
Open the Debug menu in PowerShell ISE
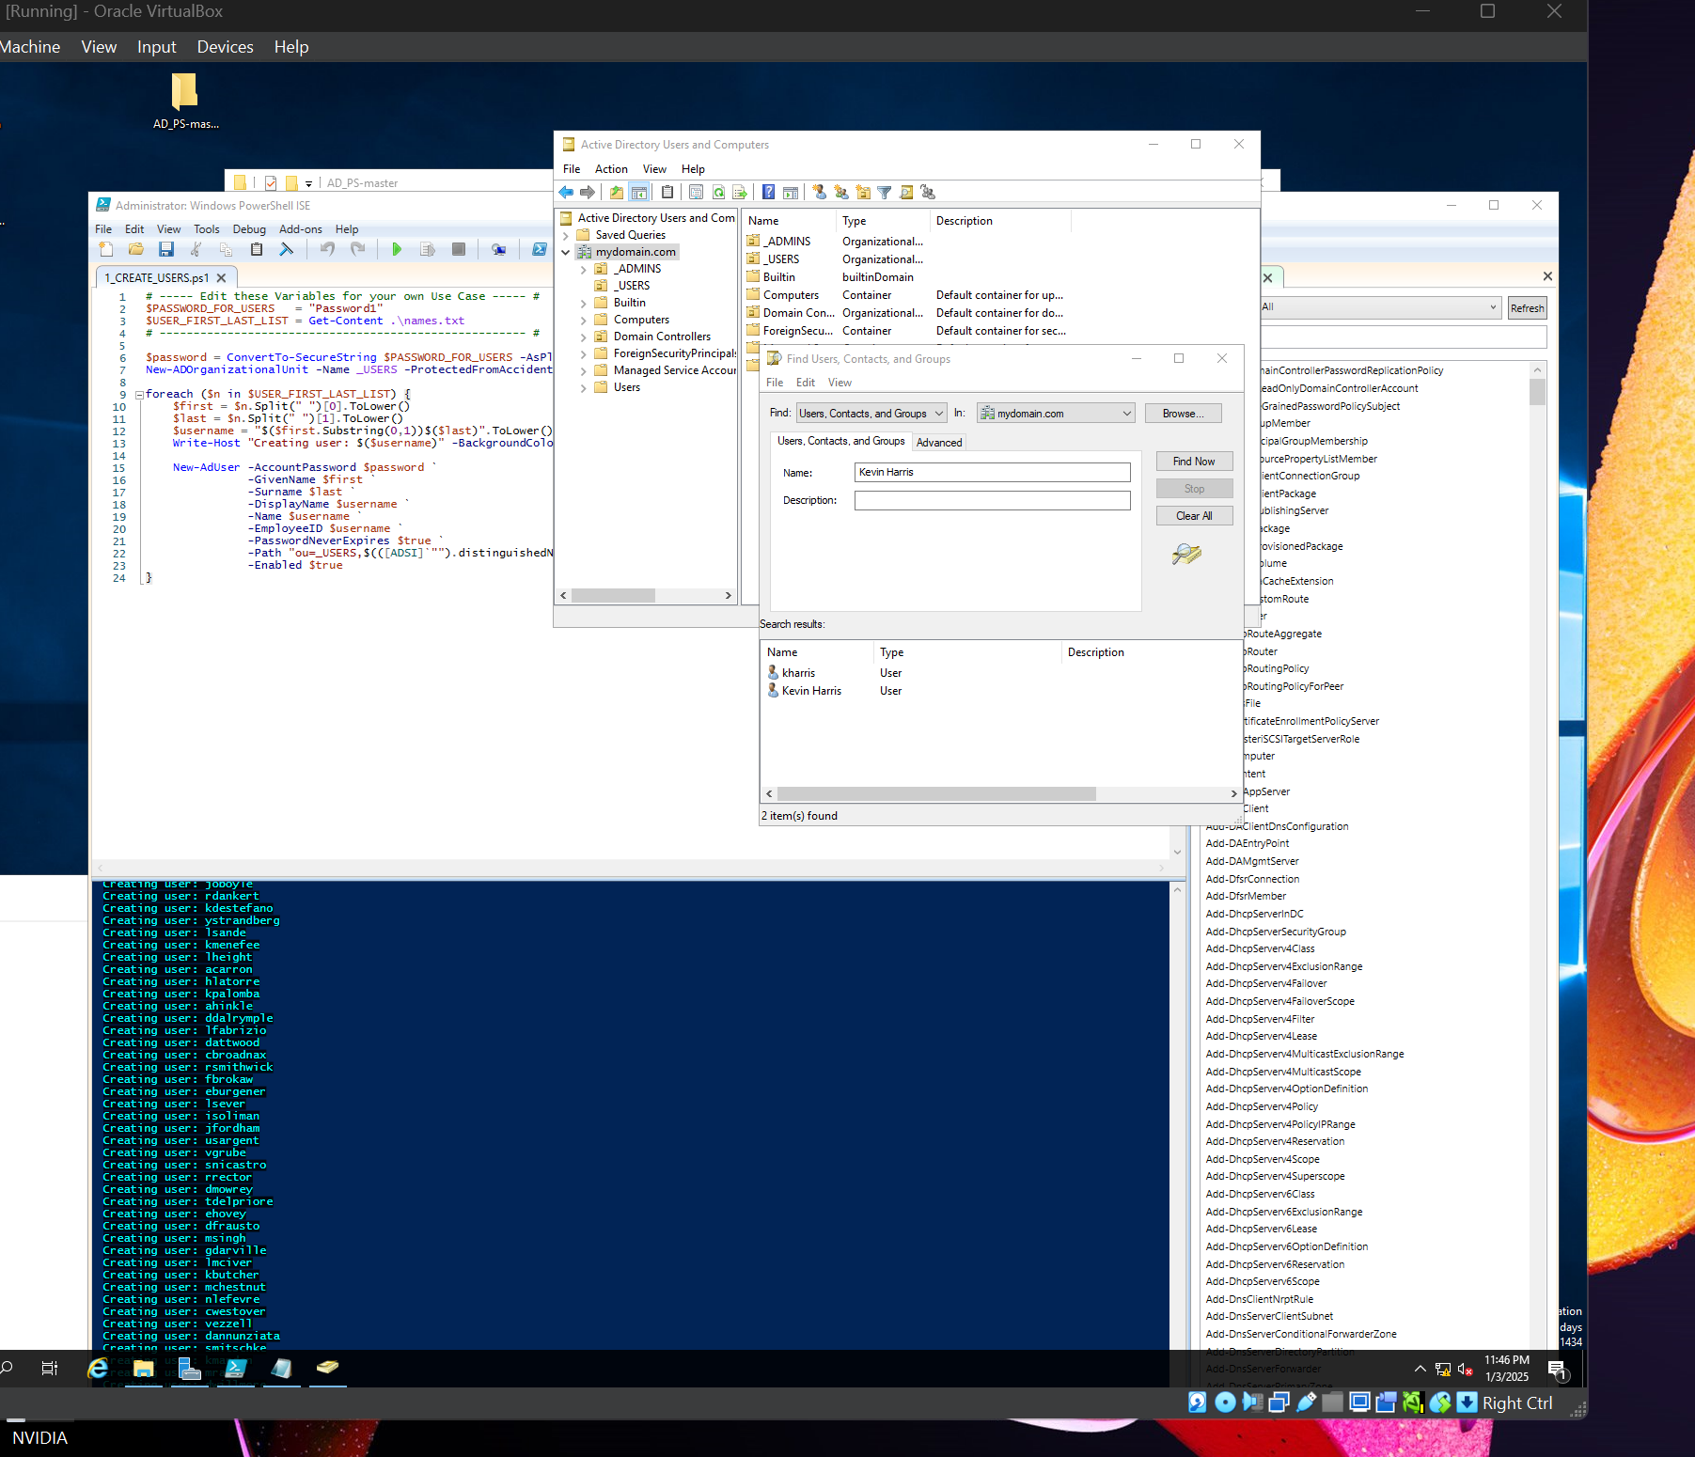coord(249,229)
